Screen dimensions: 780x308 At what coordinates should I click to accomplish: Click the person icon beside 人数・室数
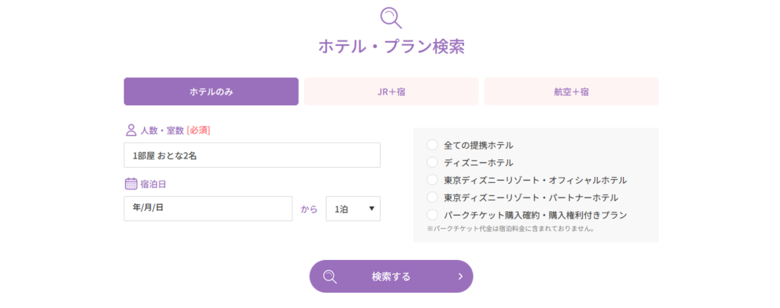(x=130, y=130)
